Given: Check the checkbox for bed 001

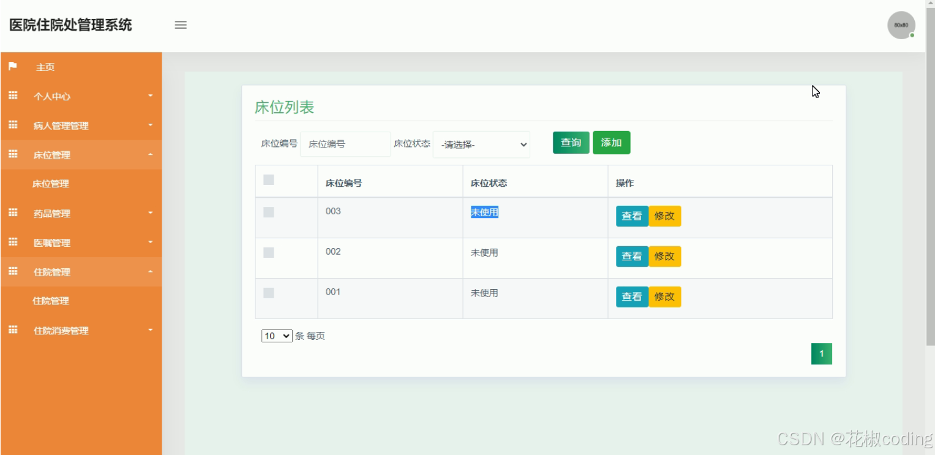Looking at the screenshot, I should click(x=268, y=293).
